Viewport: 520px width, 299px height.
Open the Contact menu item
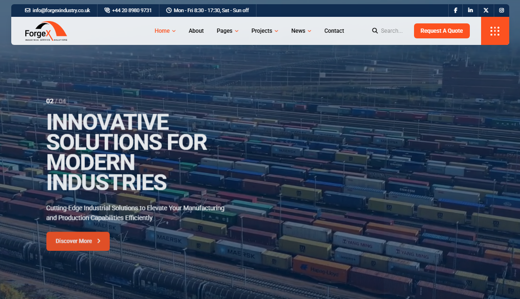pyautogui.click(x=334, y=31)
